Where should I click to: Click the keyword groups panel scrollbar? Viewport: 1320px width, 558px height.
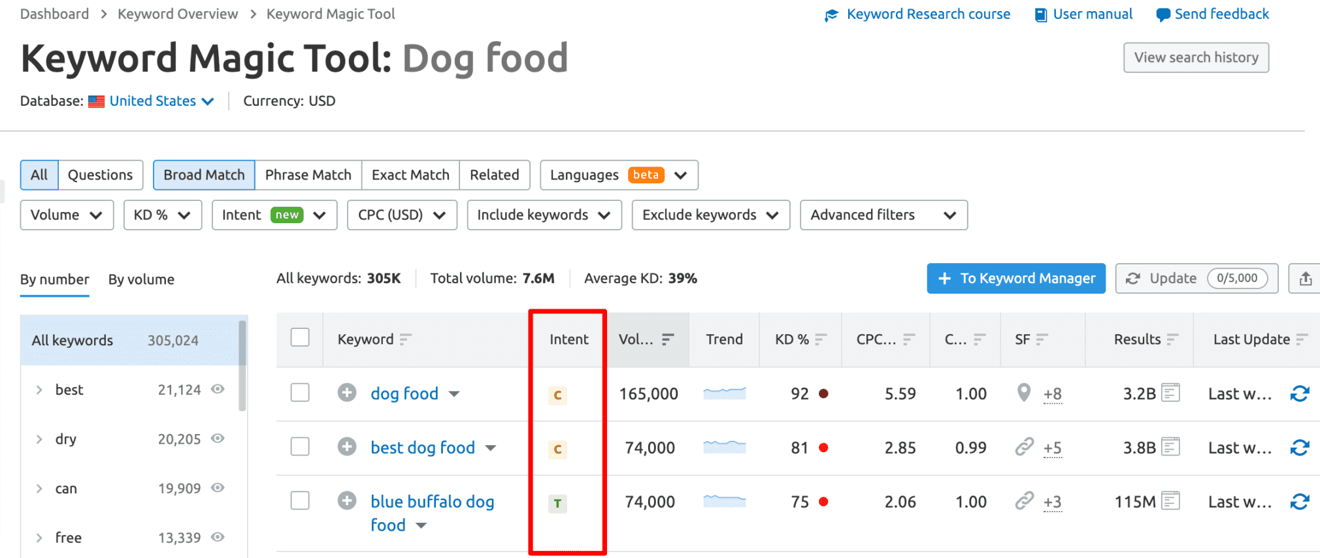pyautogui.click(x=243, y=365)
